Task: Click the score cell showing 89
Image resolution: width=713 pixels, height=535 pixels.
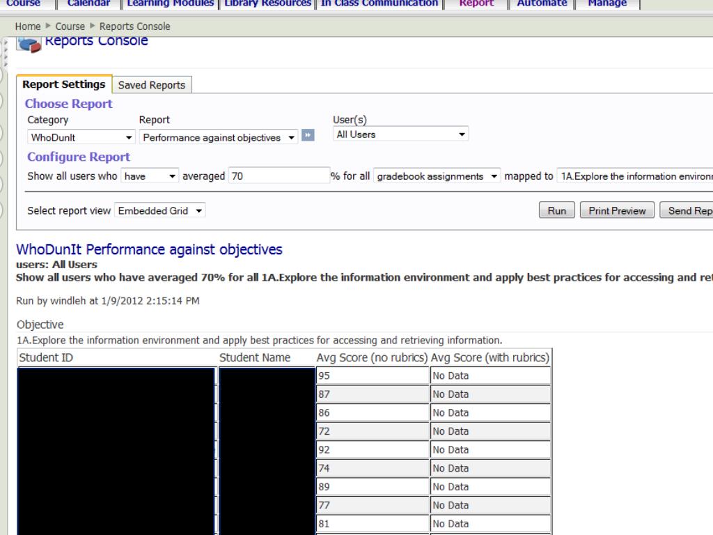Action: point(373,487)
